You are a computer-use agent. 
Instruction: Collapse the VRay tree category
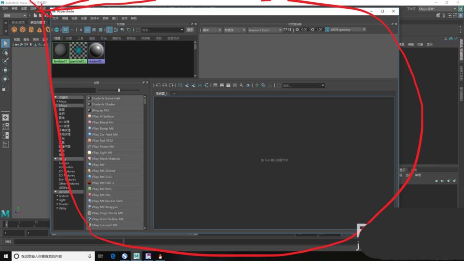(x=56, y=159)
